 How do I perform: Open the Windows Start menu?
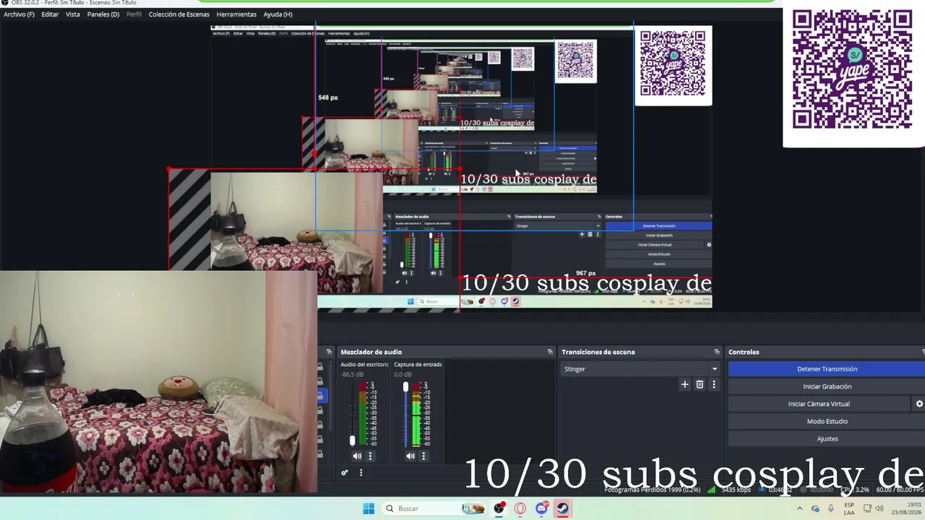pyautogui.click(x=369, y=508)
